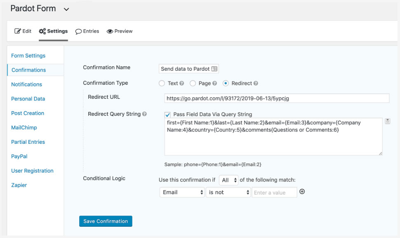Open Zapier settings
The image size is (400, 238).
19,185
